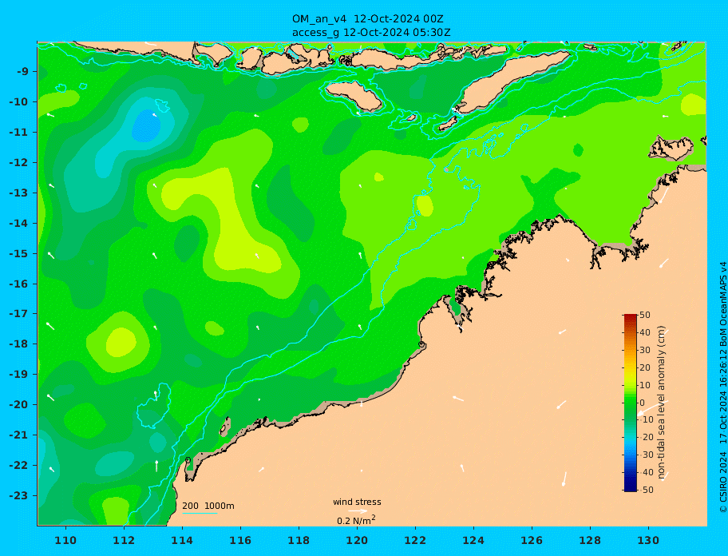728x556 pixels.
Task: Select the latitude axis label -21
Action: tap(18, 435)
